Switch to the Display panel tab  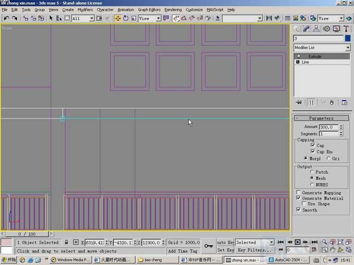click(336, 29)
